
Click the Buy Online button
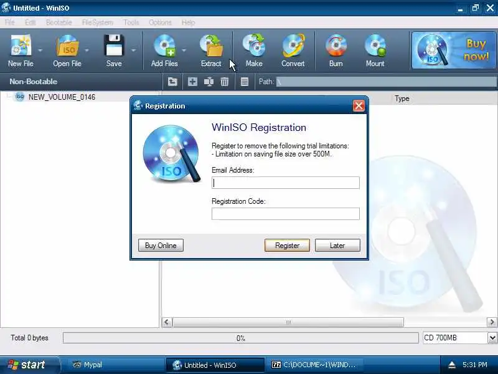[x=161, y=246]
